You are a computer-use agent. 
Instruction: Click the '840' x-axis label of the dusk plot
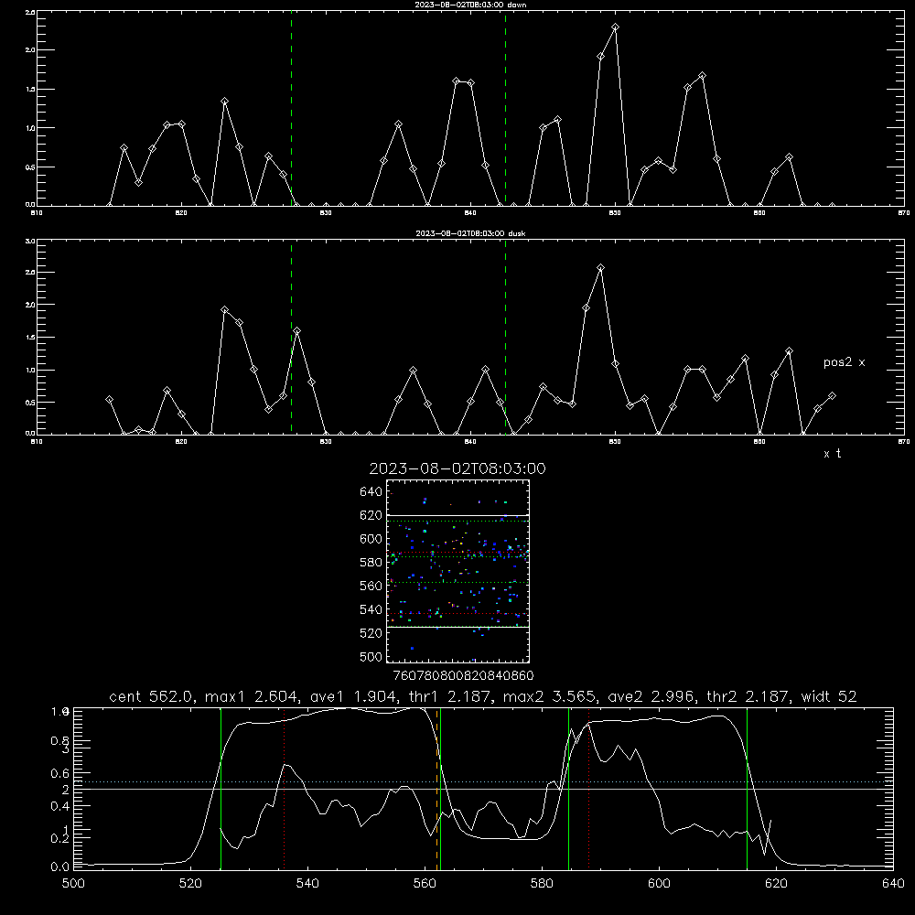tap(470, 442)
